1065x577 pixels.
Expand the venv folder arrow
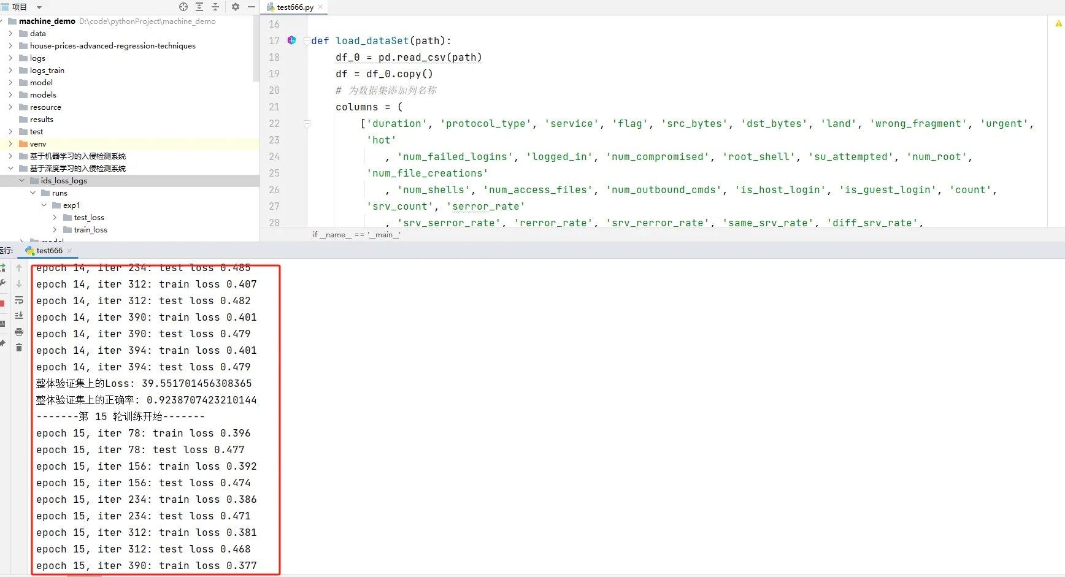point(10,144)
